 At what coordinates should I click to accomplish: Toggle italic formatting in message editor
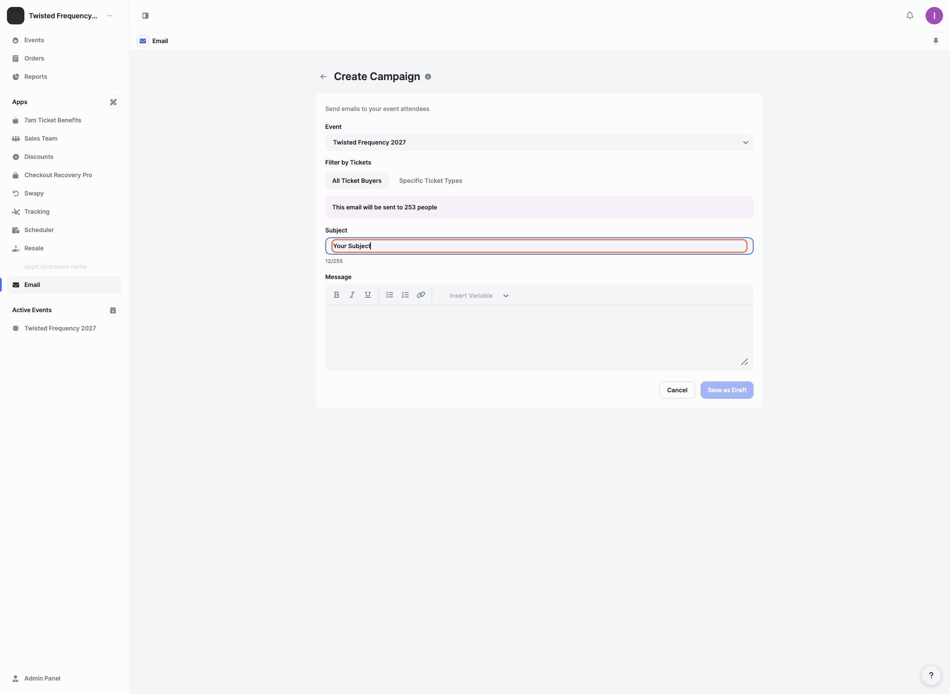click(352, 295)
